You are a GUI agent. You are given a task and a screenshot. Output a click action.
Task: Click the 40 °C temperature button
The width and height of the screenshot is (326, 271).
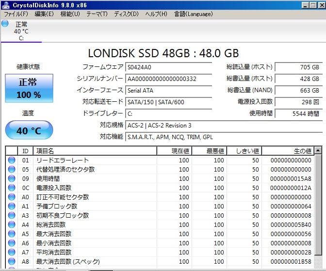[x=29, y=130]
